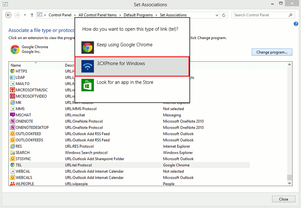Click the Internet Explorer icon beside MK
Screen dimensions: 301x208
coord(12,102)
